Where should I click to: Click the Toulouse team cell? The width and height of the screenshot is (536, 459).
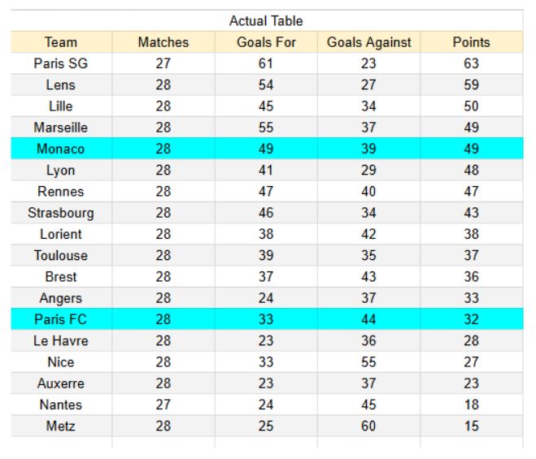pos(61,256)
